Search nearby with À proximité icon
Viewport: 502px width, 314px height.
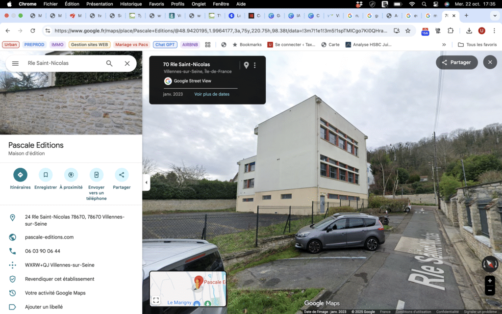(x=71, y=175)
